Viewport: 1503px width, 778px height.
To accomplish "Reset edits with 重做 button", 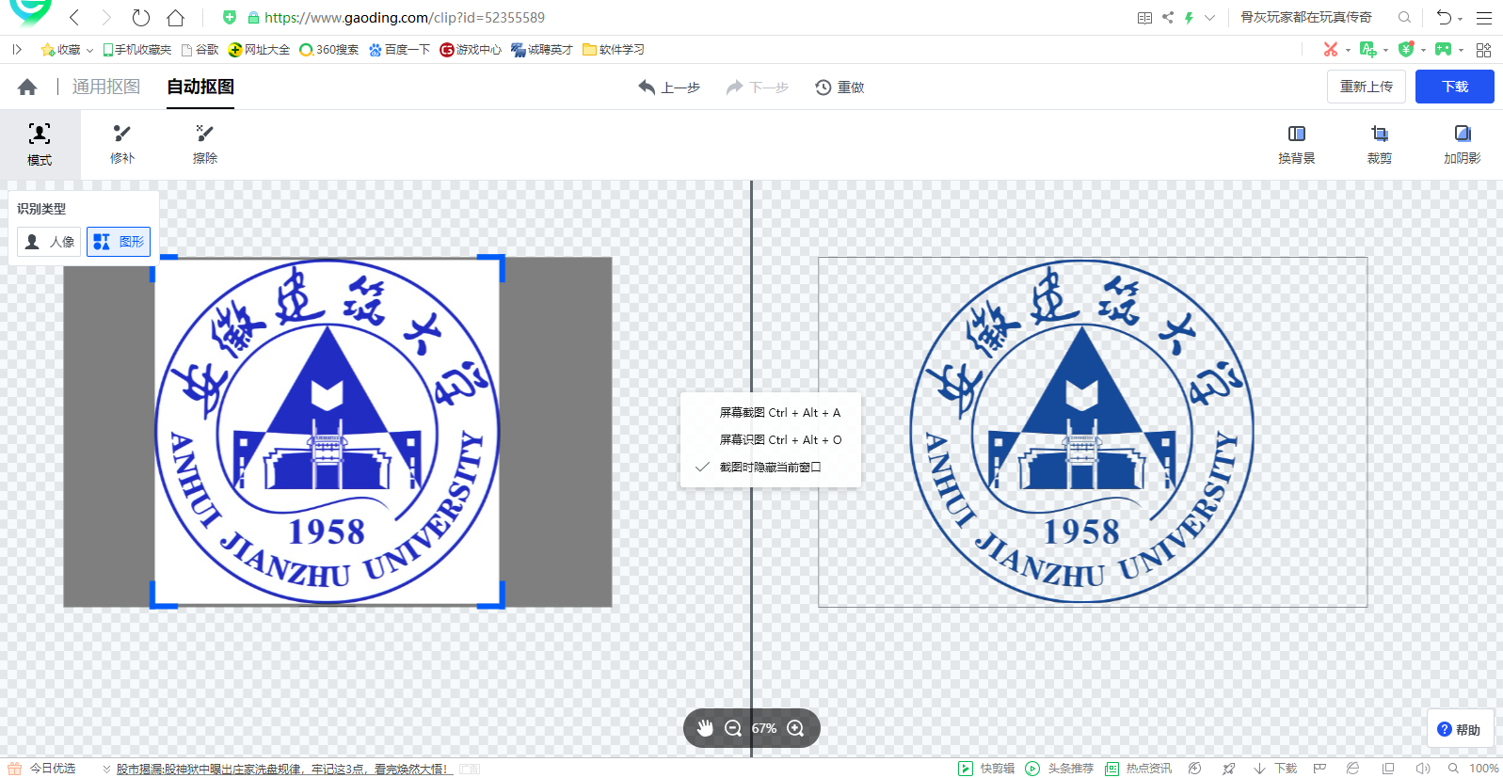I will click(839, 87).
